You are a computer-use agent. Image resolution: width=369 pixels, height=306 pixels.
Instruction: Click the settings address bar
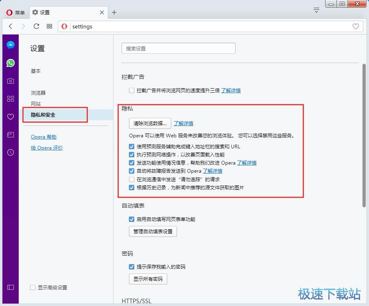coord(210,26)
